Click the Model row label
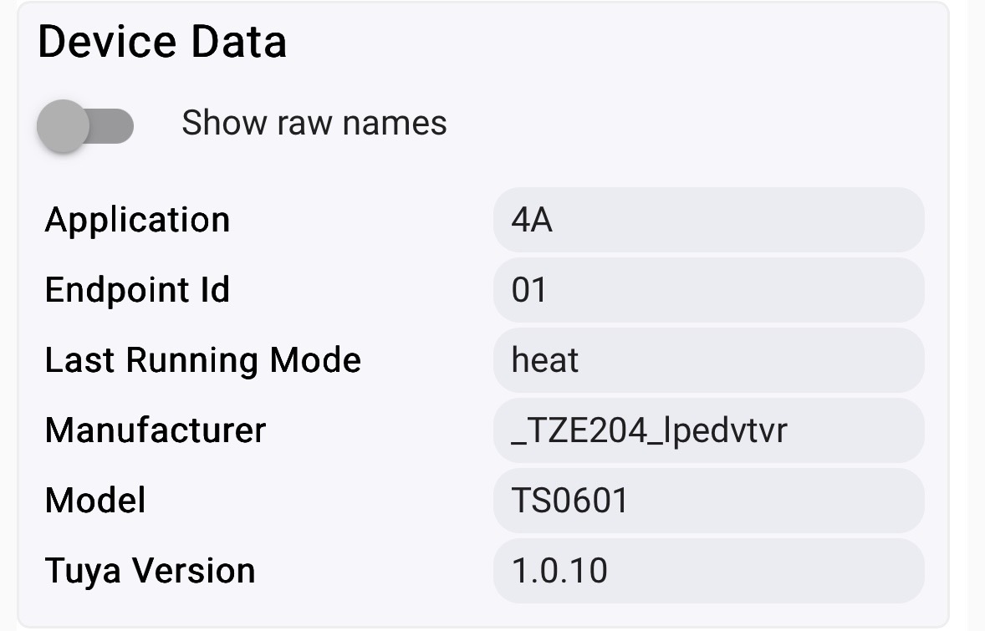The width and height of the screenshot is (985, 631). pos(95,501)
